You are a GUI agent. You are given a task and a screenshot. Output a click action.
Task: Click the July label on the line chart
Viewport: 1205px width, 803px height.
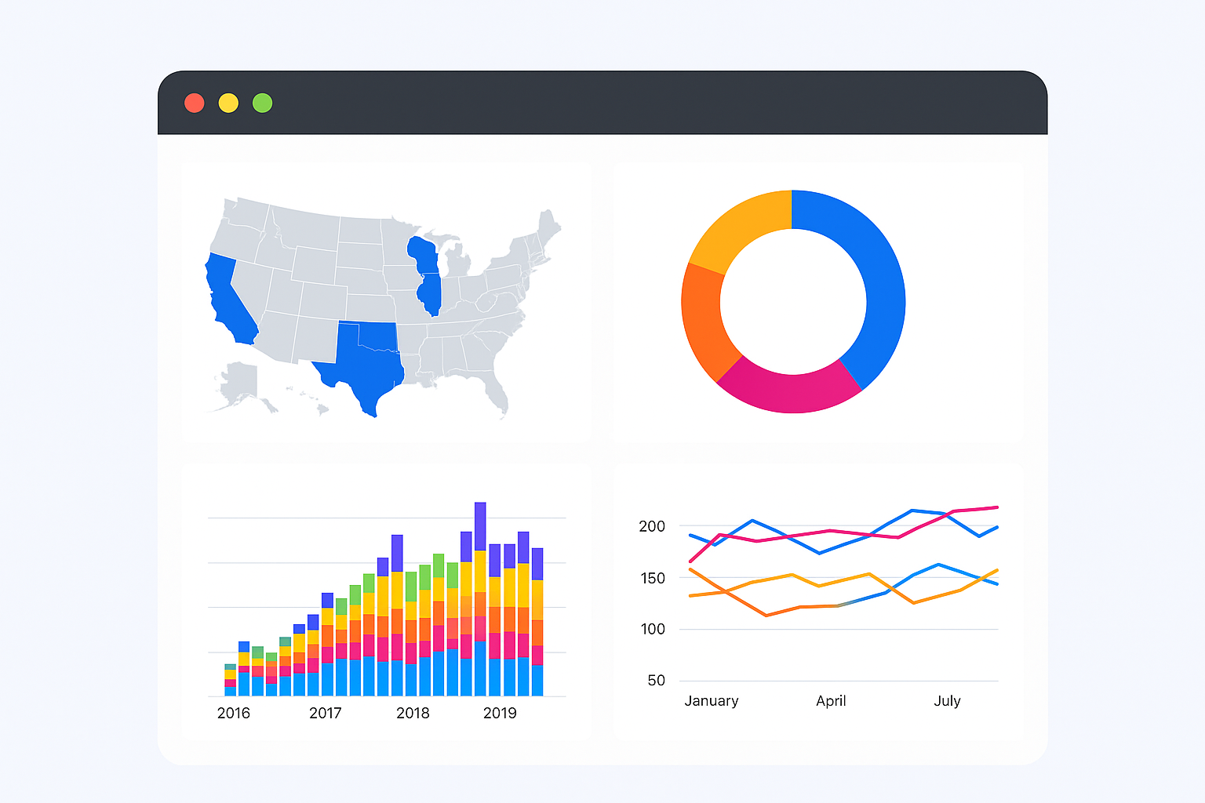947,701
